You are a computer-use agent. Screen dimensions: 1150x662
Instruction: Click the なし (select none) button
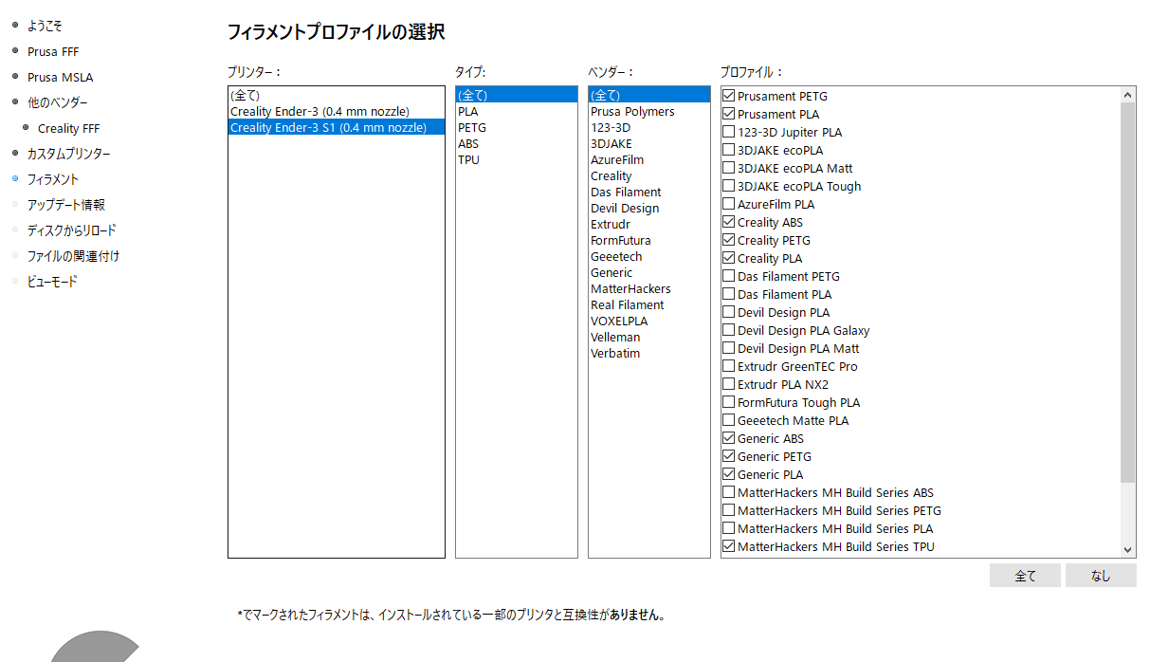coord(1101,576)
